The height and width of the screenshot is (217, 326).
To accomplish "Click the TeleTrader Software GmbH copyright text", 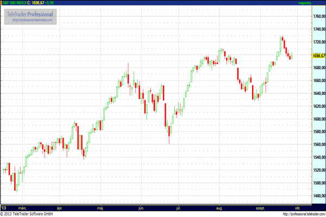I will (x=31, y=214).
